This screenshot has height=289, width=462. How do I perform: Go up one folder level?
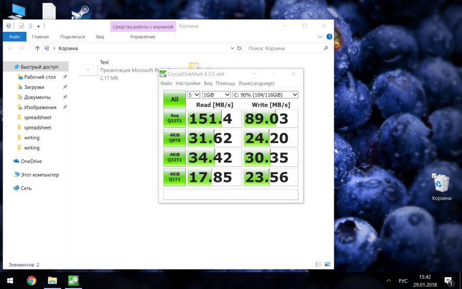37,48
